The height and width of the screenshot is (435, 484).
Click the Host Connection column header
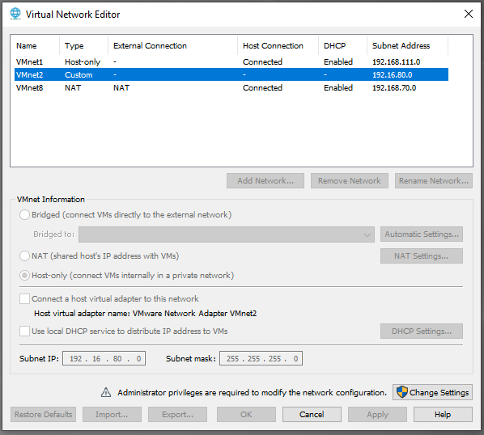pos(278,45)
